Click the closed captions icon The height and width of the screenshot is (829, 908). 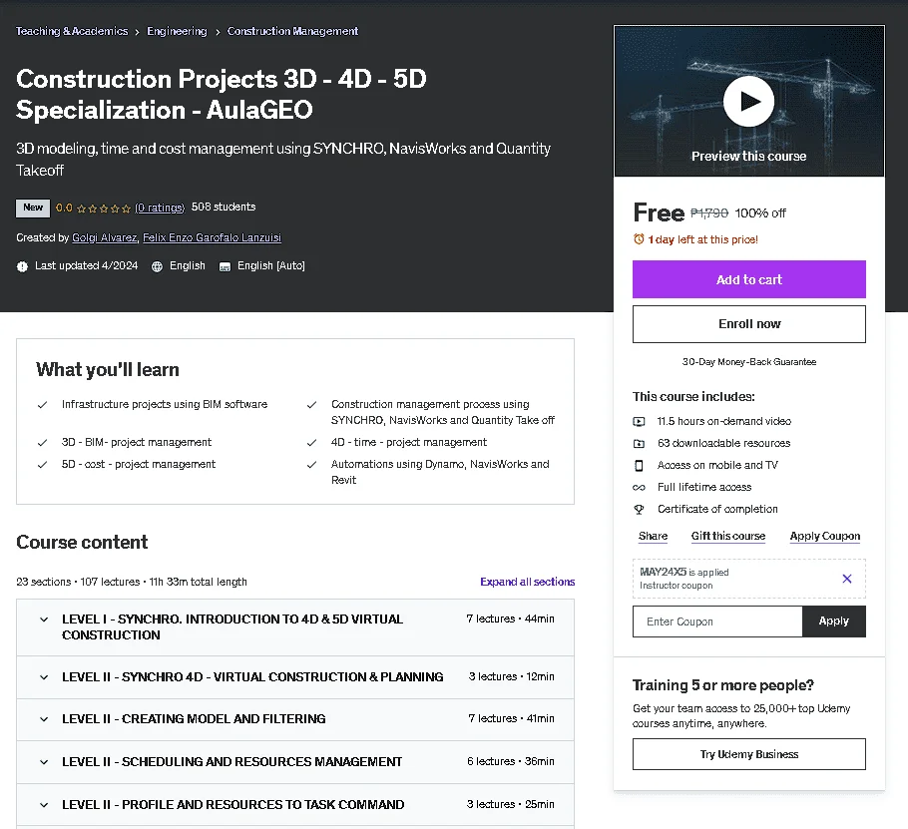[225, 266]
